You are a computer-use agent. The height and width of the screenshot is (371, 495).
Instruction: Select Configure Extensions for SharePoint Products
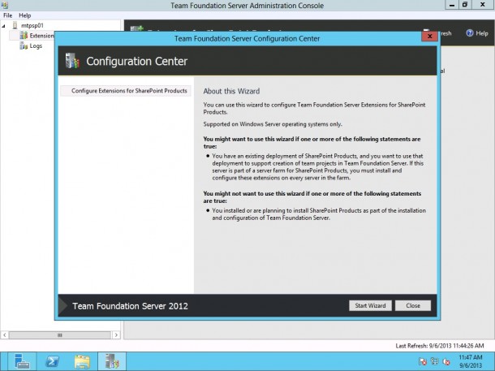(129, 91)
